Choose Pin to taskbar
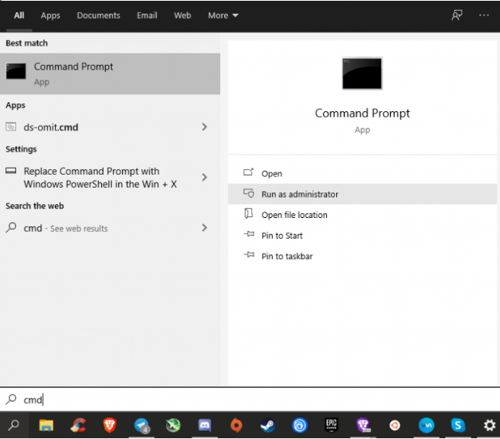The height and width of the screenshot is (439, 500). [x=362, y=256]
